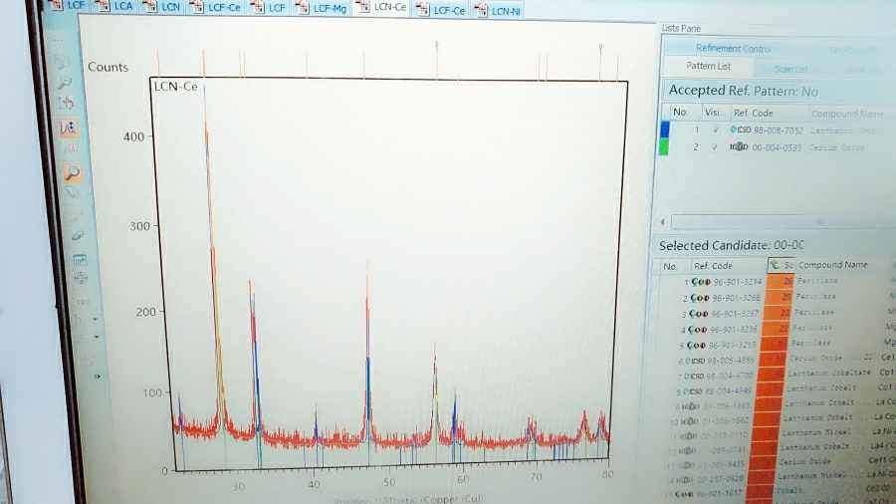896x504 pixels.
Task: Click the COD icon of candidate 96-901-3294
Action: [x=701, y=282]
